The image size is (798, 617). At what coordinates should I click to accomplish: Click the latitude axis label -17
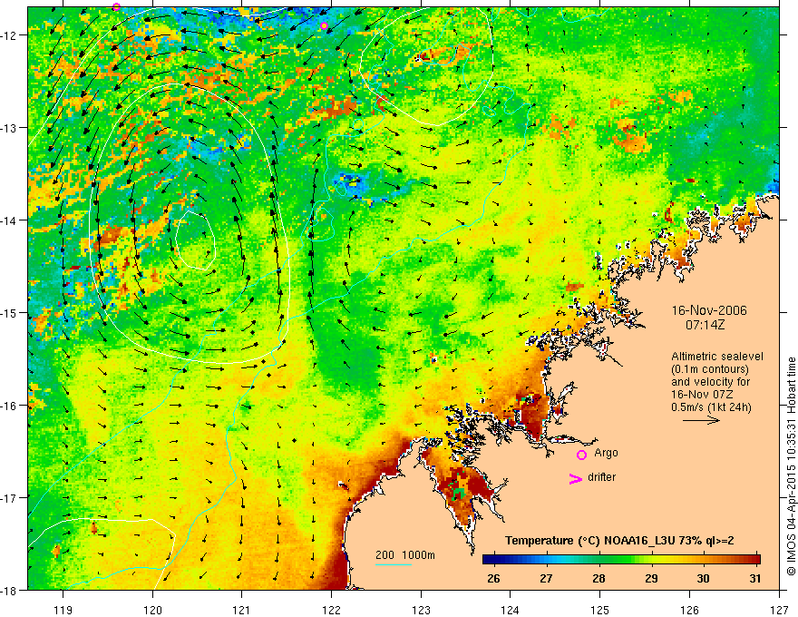point(10,497)
